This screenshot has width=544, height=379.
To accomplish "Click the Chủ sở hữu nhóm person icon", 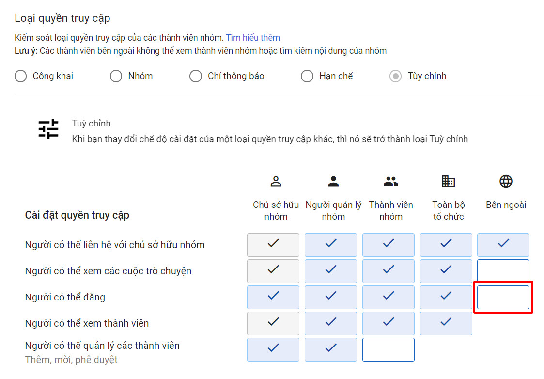I will point(276,181).
